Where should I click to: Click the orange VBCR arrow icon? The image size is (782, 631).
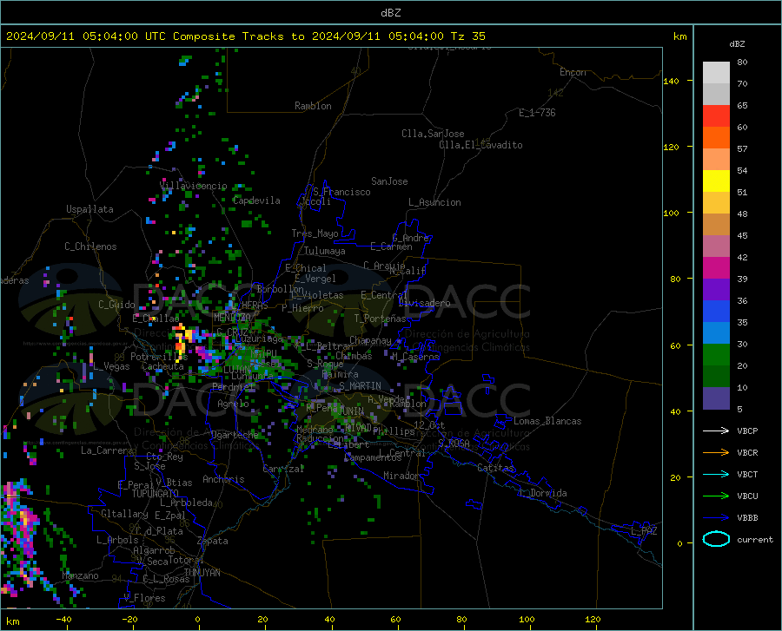[x=716, y=452]
